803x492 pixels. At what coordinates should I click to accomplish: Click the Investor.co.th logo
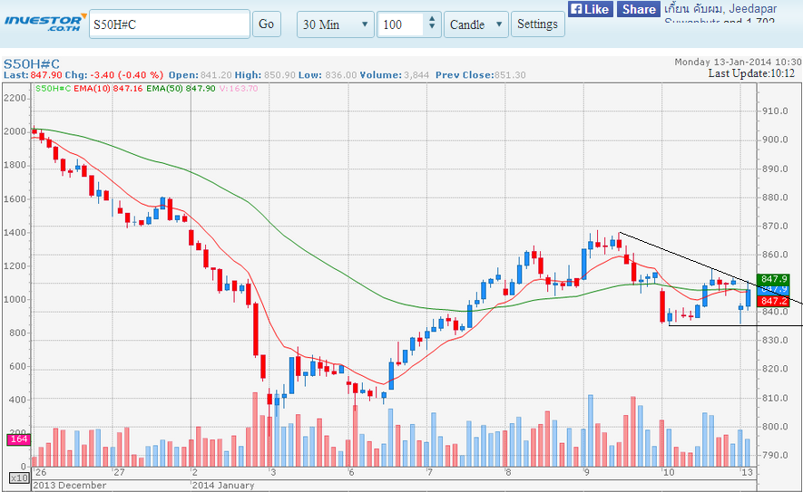point(44,22)
